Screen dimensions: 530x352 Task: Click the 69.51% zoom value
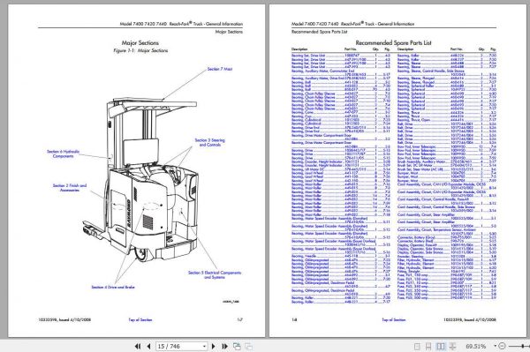coord(475,346)
